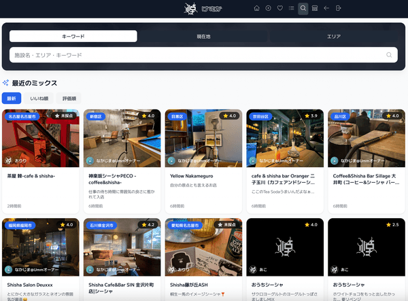Open Shisha Cafe&Bar SIN 金沢片町店 title
This screenshot has width=408, height=301.
121,288
